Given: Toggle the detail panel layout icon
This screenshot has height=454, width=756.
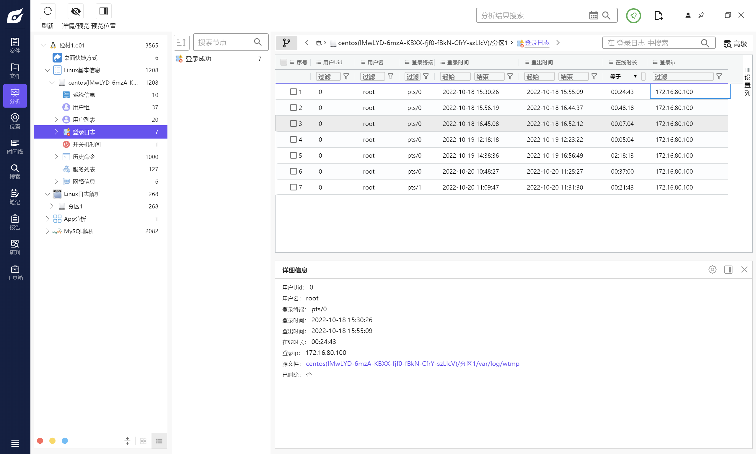Looking at the screenshot, I should pos(728,269).
